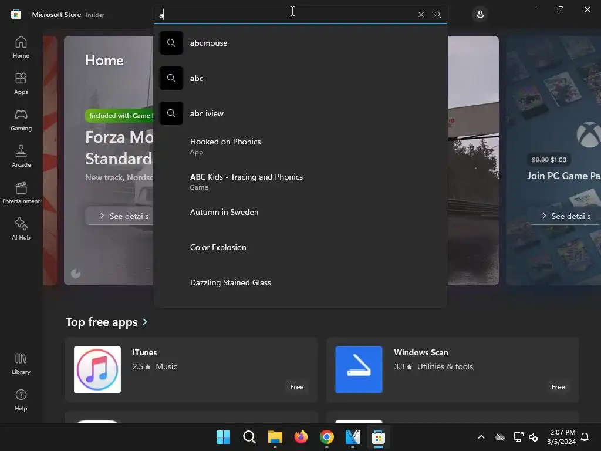Click the magnifier icon beside 'abcmouse'
Image resolution: width=601 pixels, height=451 pixels.
pos(171,43)
